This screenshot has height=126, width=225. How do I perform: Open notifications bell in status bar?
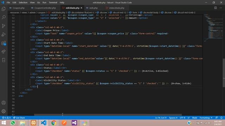click(221, 118)
